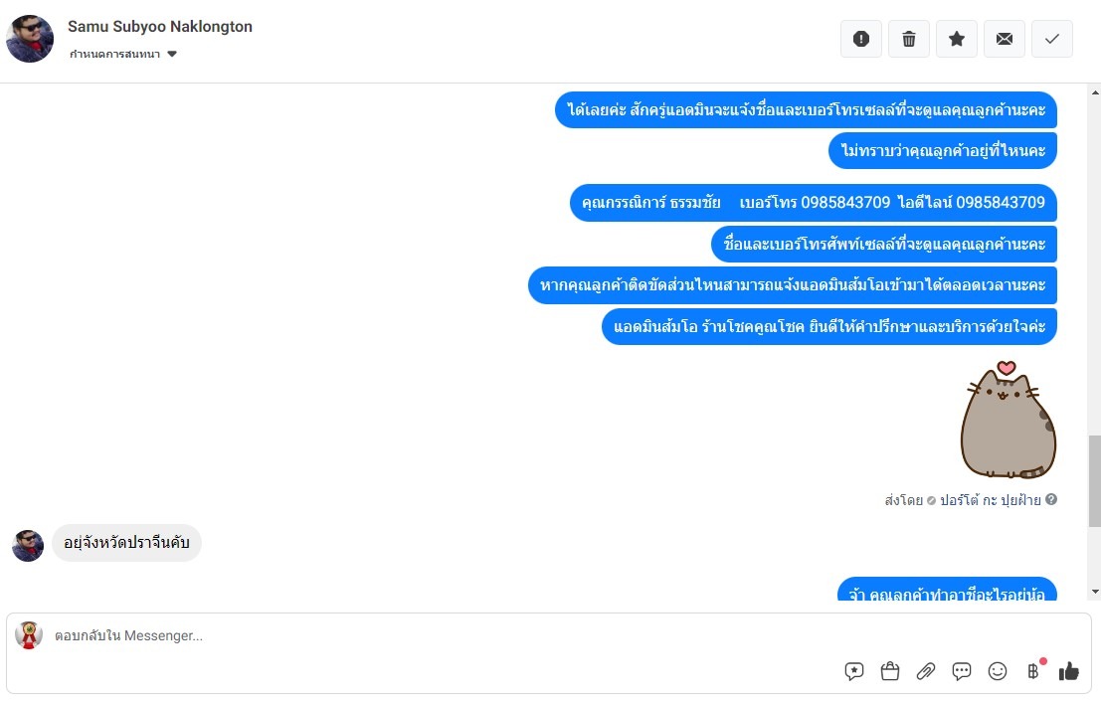Viewport: 1101px width, 701px height.
Task: Click the scrollbar up arrow
Action: [x=1095, y=91]
